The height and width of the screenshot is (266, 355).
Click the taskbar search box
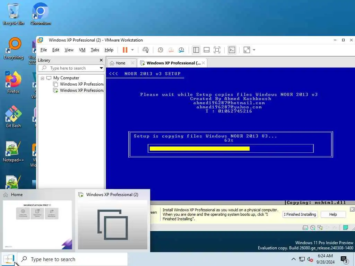pos(73,259)
